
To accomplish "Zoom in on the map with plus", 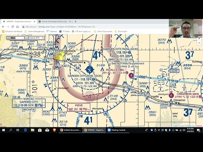I will pos(199,39).
